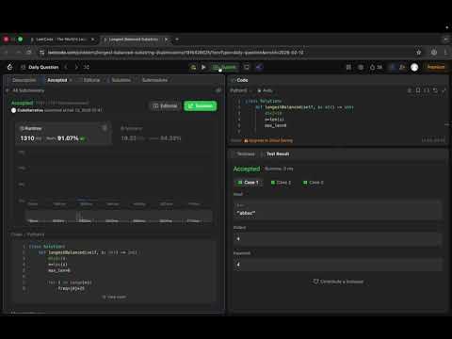Viewport: 452px width, 339px height.
Task: Click the format code icon in editor
Action: click(x=410, y=90)
